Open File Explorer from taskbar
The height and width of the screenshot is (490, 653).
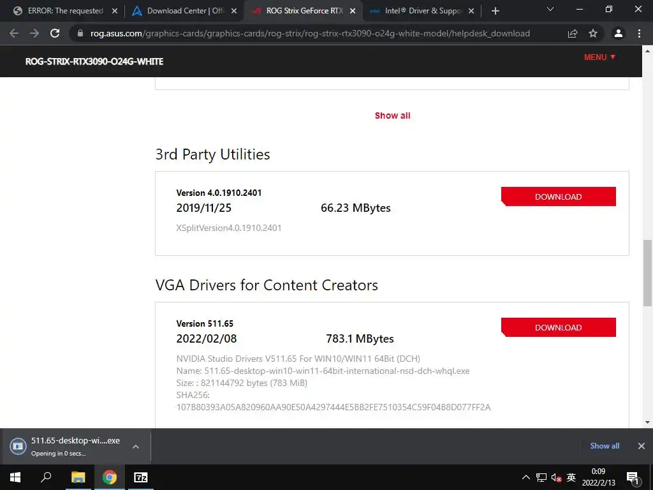[x=78, y=477]
